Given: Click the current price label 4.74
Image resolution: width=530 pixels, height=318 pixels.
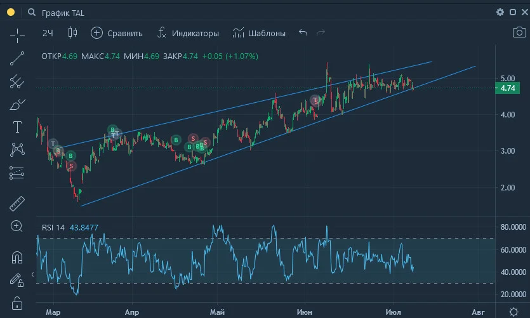Looking at the screenshot, I should point(507,88).
